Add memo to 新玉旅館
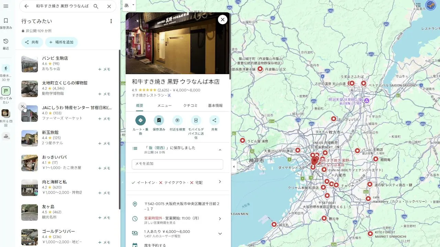The image size is (440, 247). [104, 143]
